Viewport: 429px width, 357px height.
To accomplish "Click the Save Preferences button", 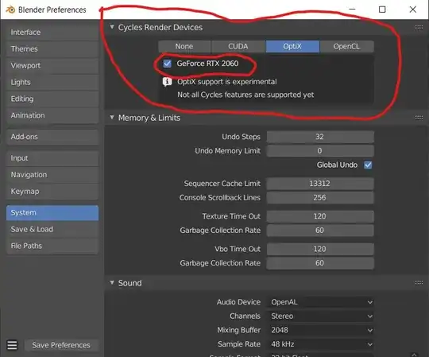I will [61, 345].
